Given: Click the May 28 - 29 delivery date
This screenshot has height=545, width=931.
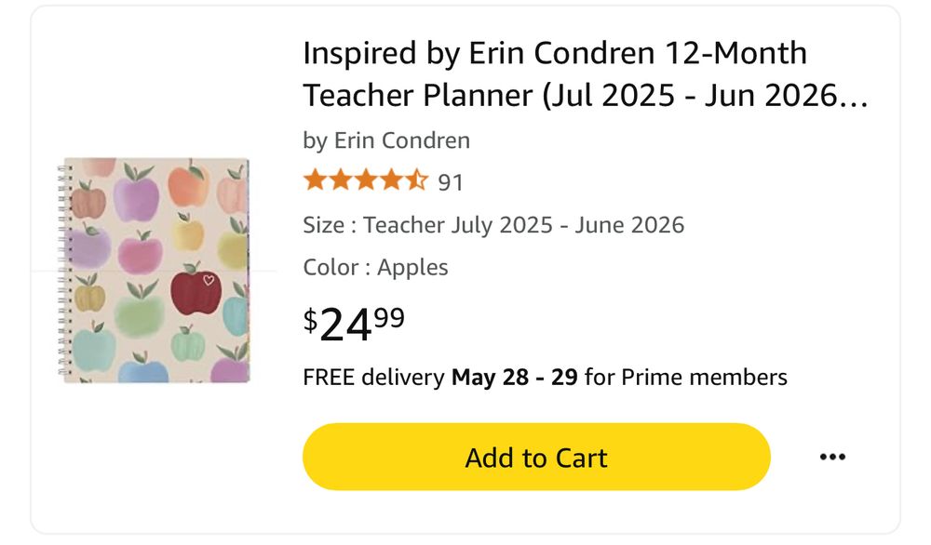Looking at the screenshot, I should (514, 378).
